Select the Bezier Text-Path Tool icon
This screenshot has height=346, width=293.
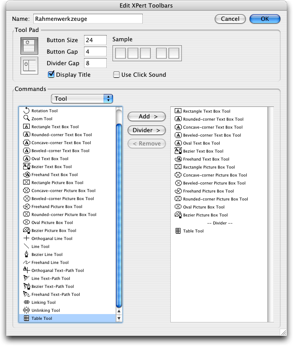coord(27,286)
